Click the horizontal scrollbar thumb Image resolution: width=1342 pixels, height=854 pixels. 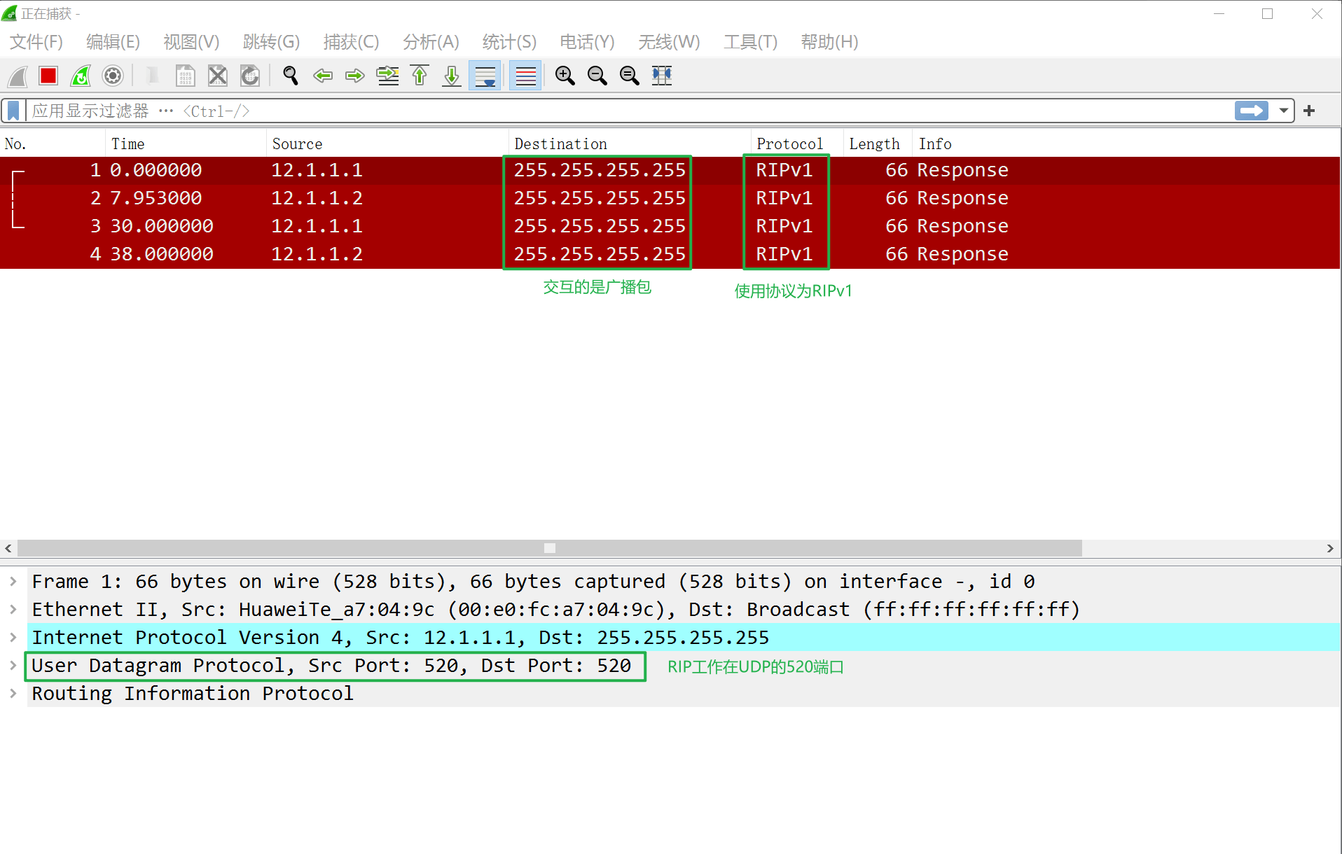point(550,548)
